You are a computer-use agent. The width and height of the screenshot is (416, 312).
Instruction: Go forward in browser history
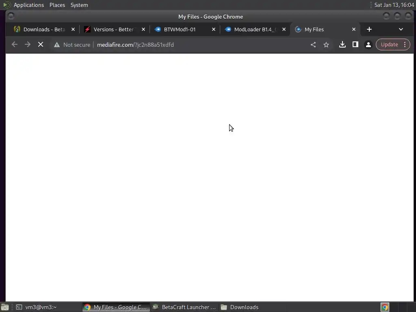(28, 45)
